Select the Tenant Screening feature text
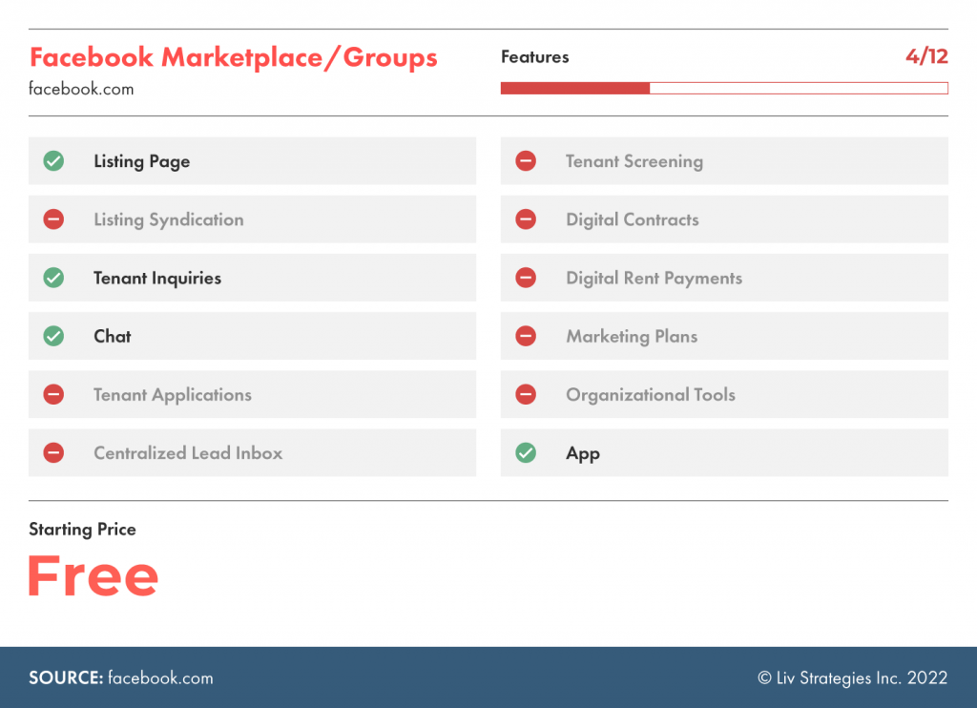 (x=634, y=161)
